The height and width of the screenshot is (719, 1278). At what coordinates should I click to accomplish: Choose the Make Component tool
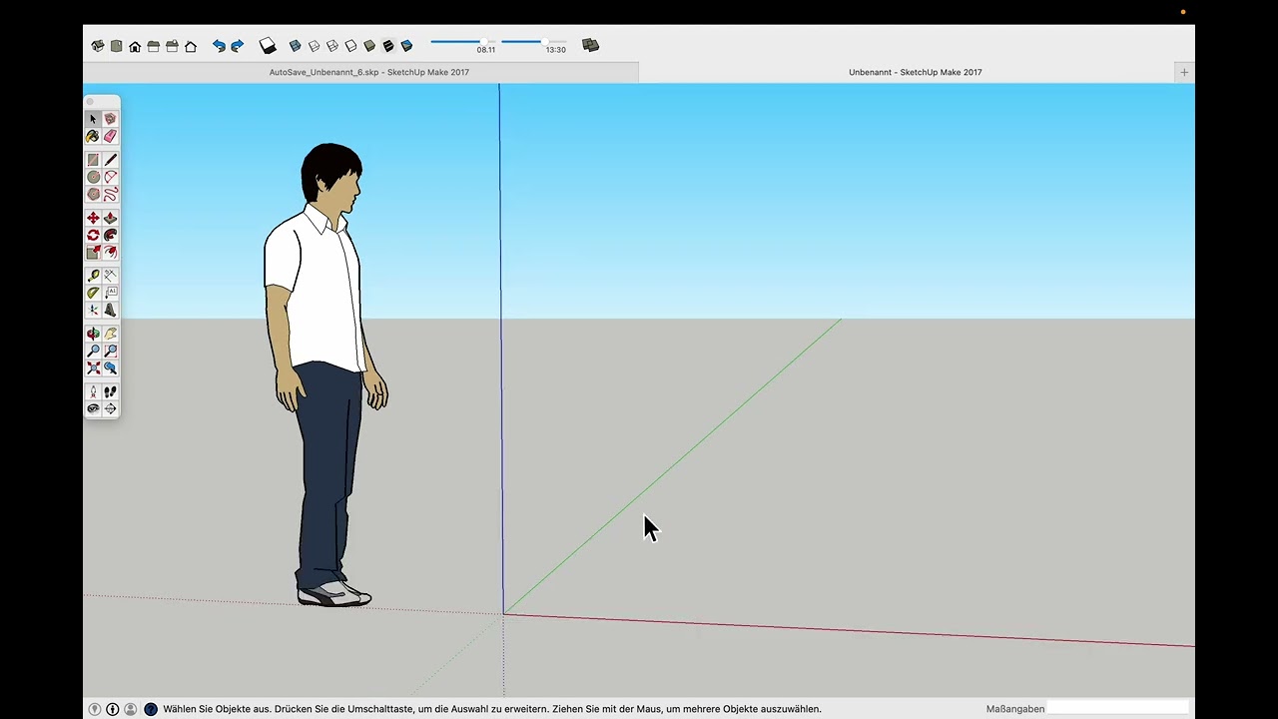pyautogui.click(x=110, y=119)
